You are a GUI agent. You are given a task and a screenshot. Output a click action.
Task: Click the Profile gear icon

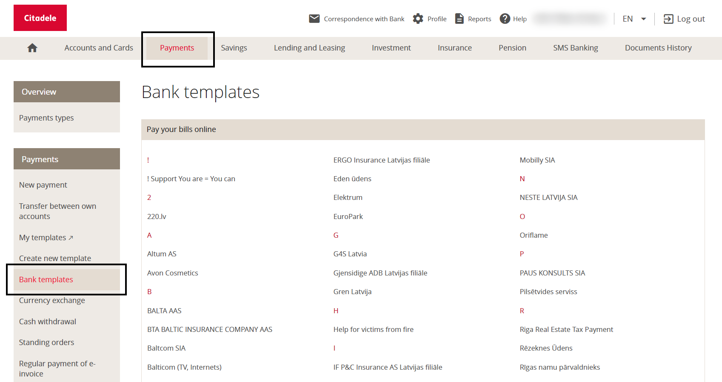point(418,19)
